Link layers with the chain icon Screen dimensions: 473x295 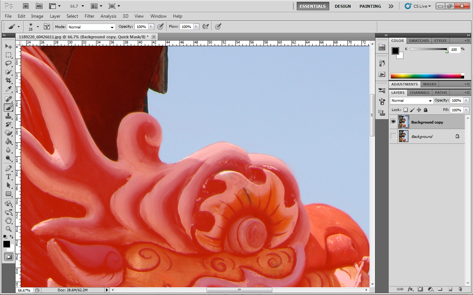coord(400,289)
